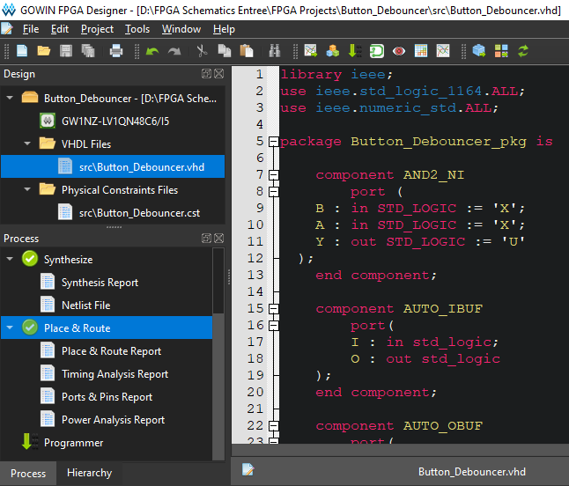Float the Process panel
This screenshot has height=486, width=569.
point(206,238)
